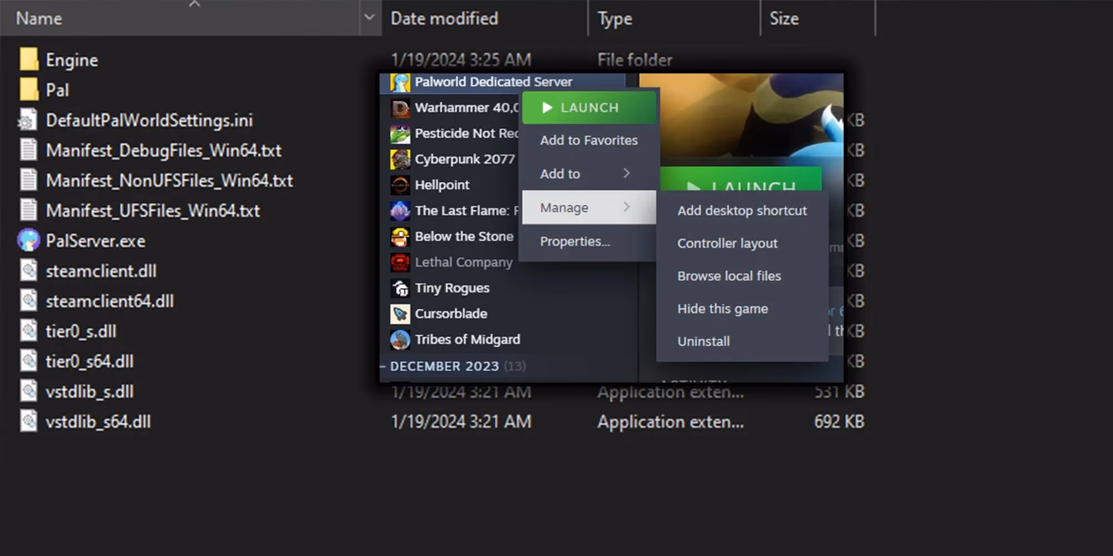Select Tribes of Midgard in library list

coord(467,340)
